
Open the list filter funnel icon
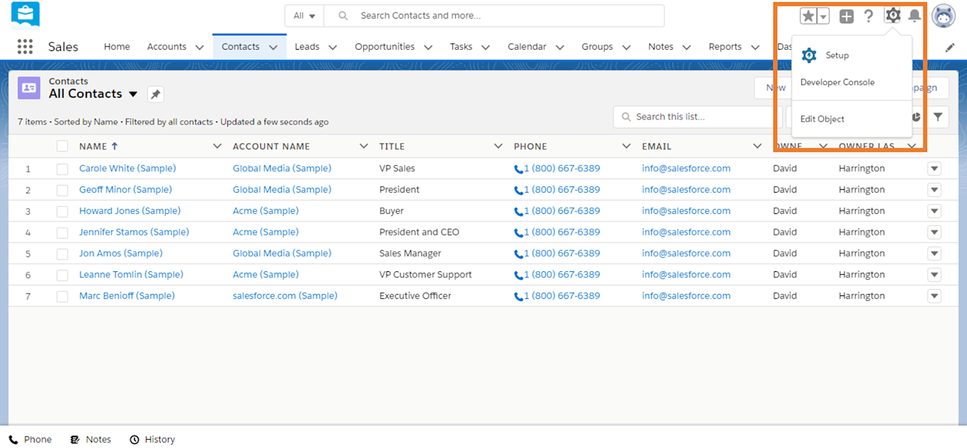938,117
